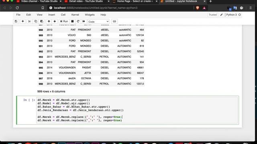Interrupt the kernel with stop icon
Image resolution: width=257 pixels, height=144 pixels.
click(x=72, y=21)
